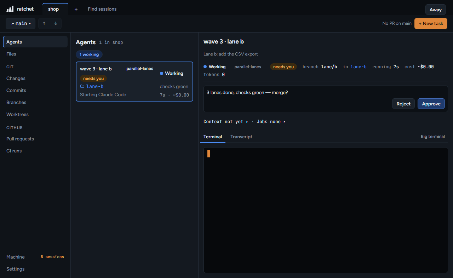Click the 1 working filter pill

pos(89,54)
